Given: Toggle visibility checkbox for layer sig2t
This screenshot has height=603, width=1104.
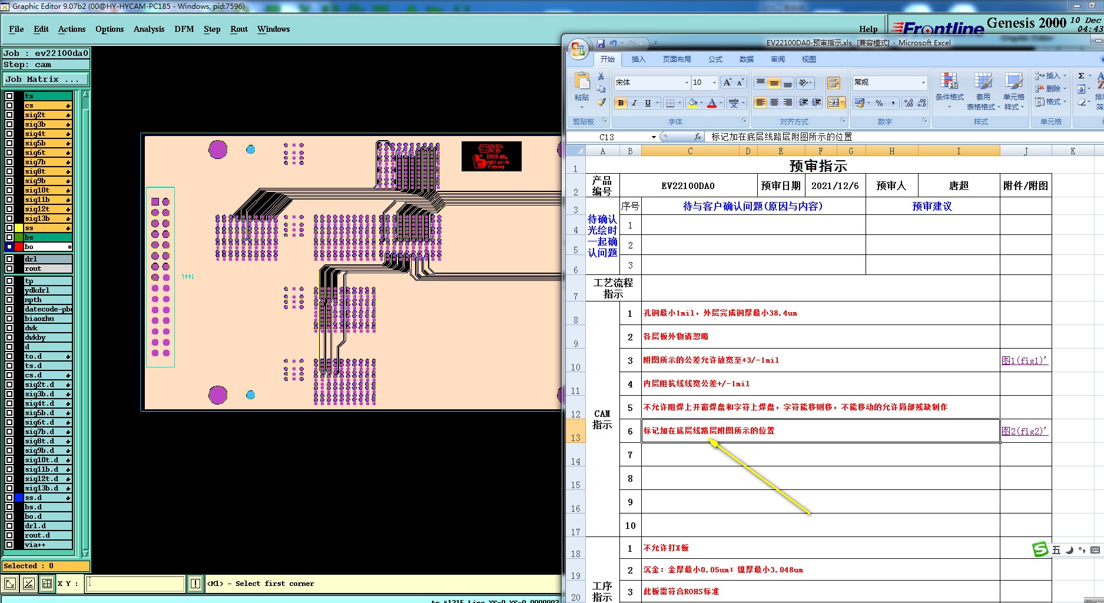Looking at the screenshot, I should tap(9, 115).
